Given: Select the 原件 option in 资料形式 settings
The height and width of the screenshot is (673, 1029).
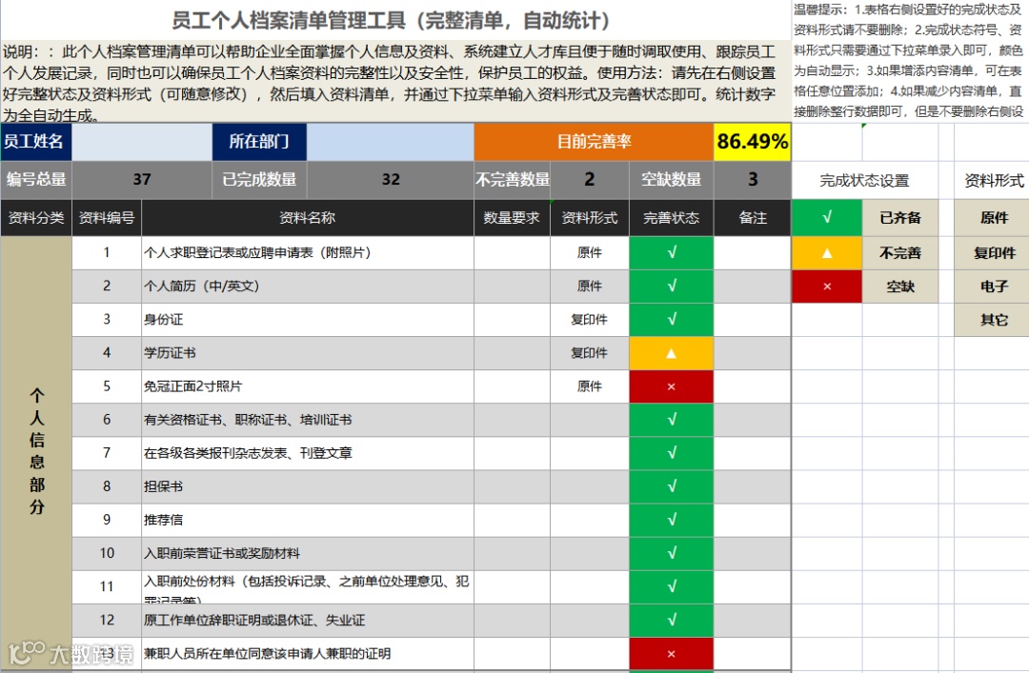Looking at the screenshot, I should (x=994, y=218).
